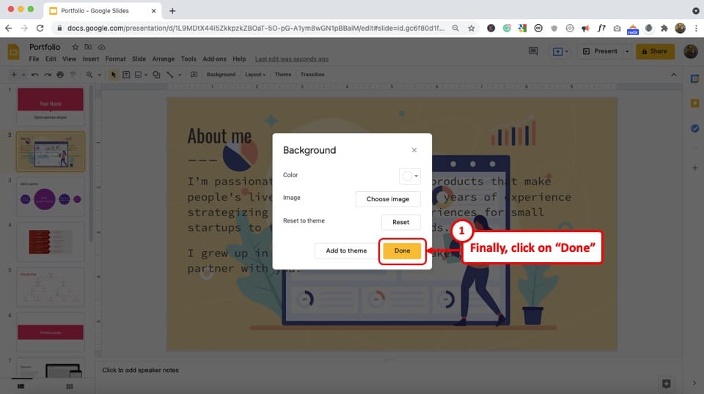Screen dimensions: 704x394
Task: Expand new slide layout dropdown arrow
Action: [x=23, y=75]
